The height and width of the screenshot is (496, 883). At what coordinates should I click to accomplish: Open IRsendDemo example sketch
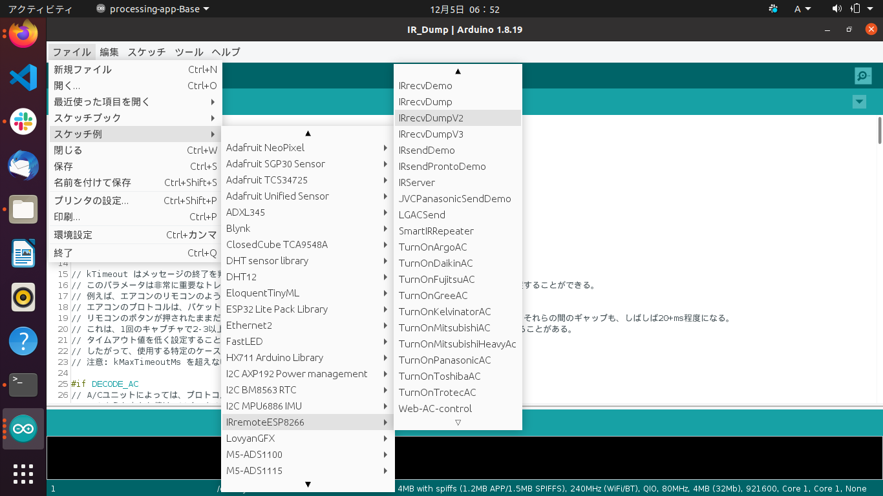pos(458,150)
